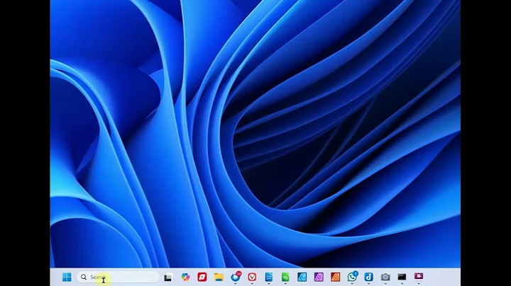
Task: Open the Thunderbird icon with notification badge
Action: click(236, 277)
